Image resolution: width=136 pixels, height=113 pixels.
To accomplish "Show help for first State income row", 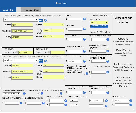I will (x=131, y=100).
